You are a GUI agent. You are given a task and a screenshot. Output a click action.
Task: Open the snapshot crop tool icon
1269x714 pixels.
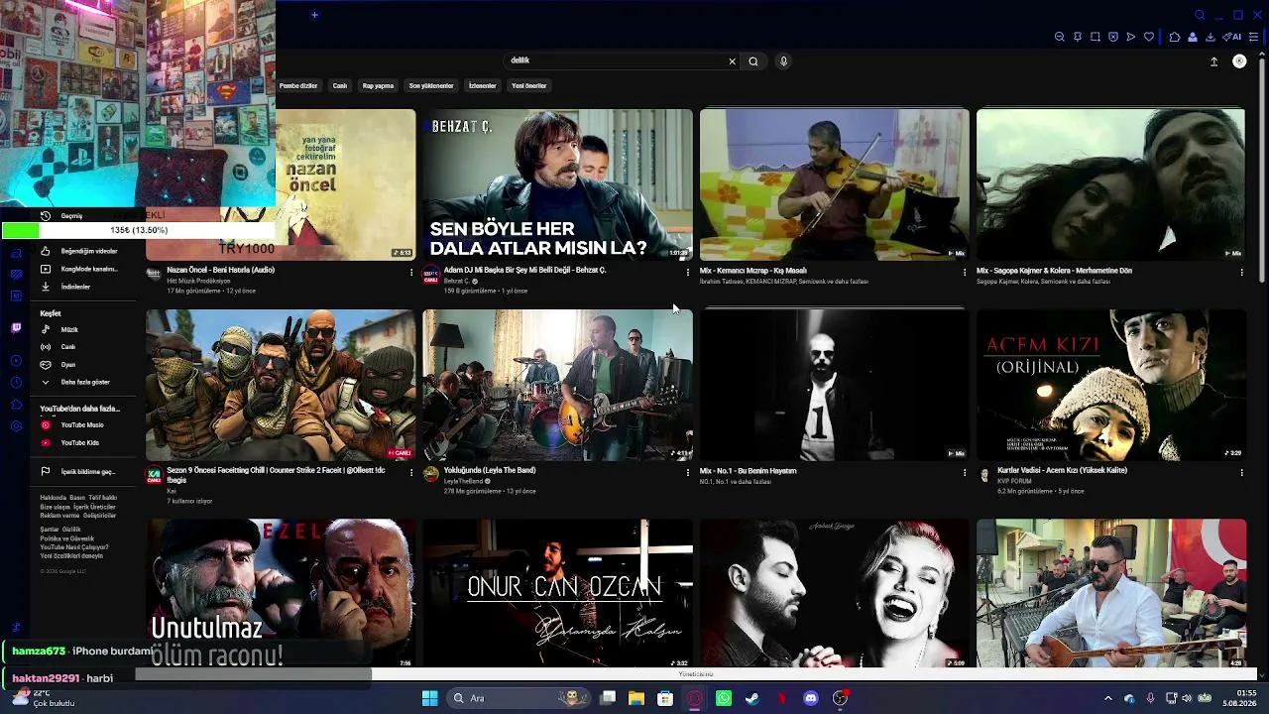(x=1096, y=37)
